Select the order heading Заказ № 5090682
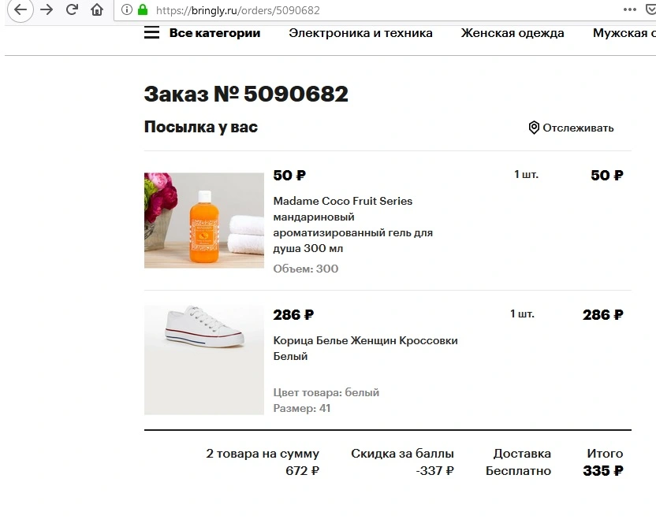Screen dimensions: 656x523 tap(246, 94)
